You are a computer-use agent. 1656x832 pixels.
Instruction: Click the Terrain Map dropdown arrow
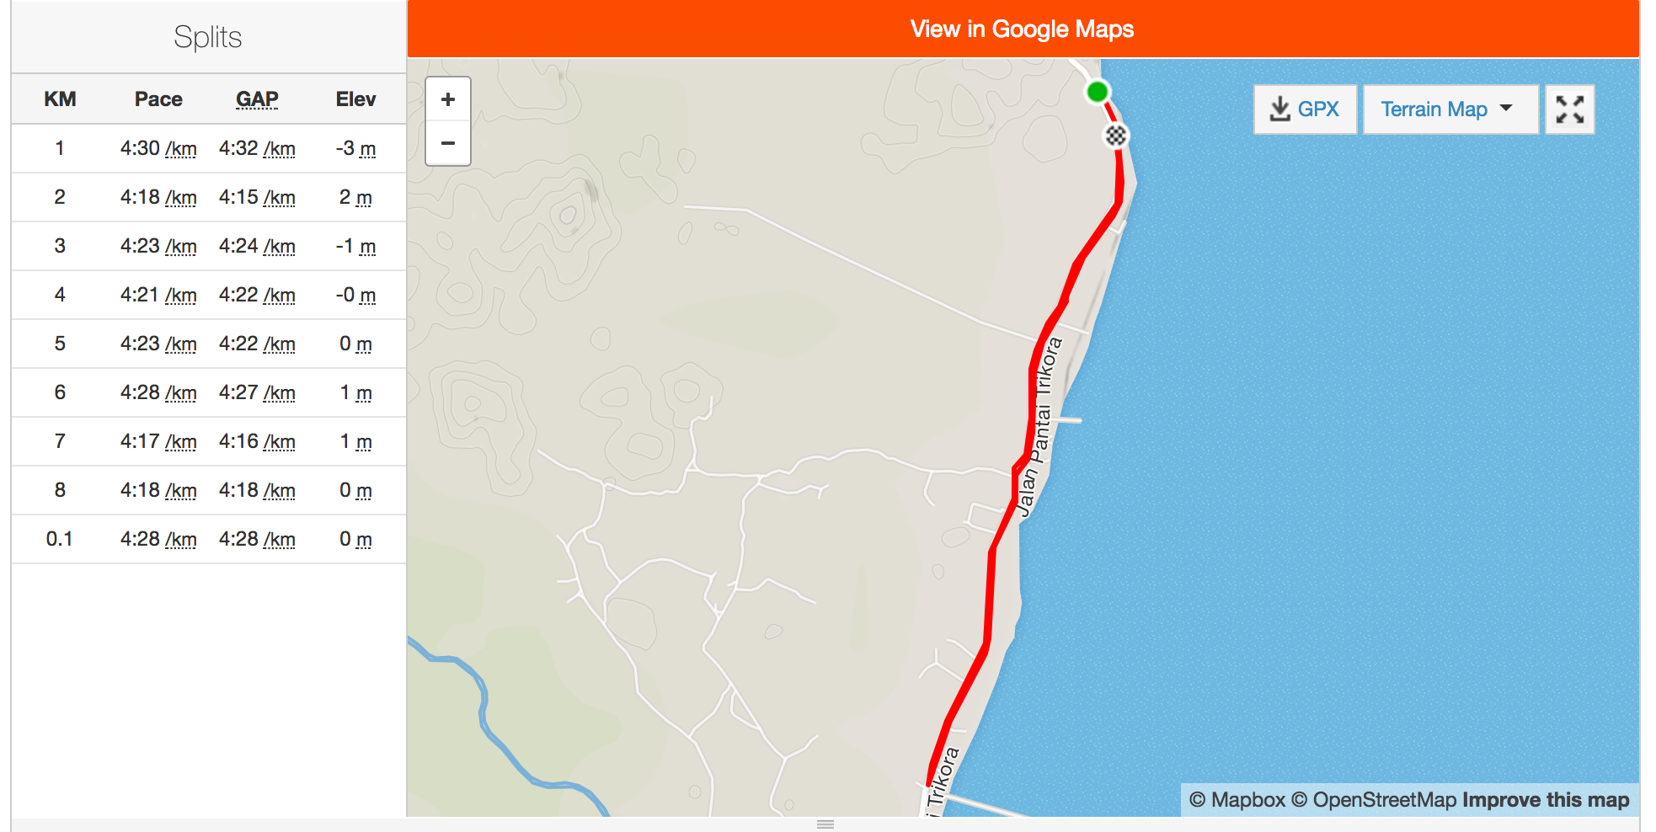(x=1507, y=108)
